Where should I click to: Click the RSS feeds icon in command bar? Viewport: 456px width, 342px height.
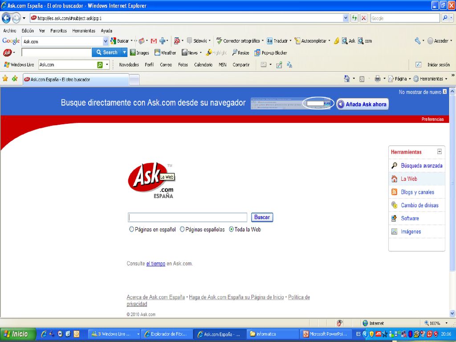tap(362, 79)
